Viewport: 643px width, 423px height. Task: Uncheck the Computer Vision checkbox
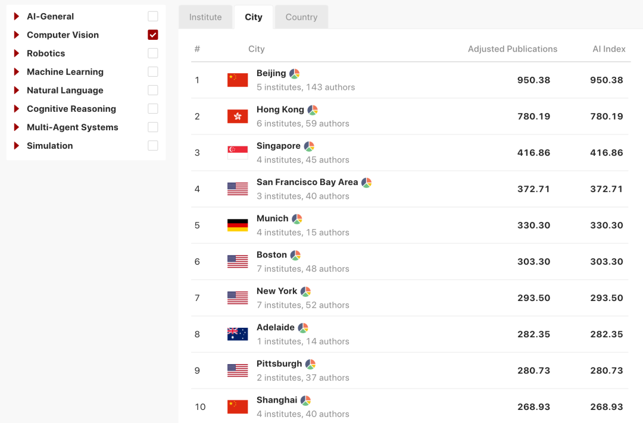coord(153,35)
